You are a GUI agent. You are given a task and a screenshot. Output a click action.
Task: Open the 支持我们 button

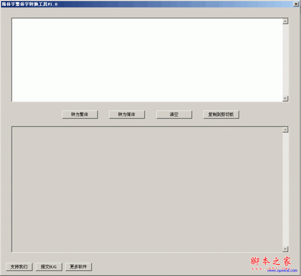coord(19,267)
